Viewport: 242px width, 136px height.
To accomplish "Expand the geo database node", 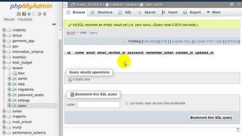I will 4,46.
